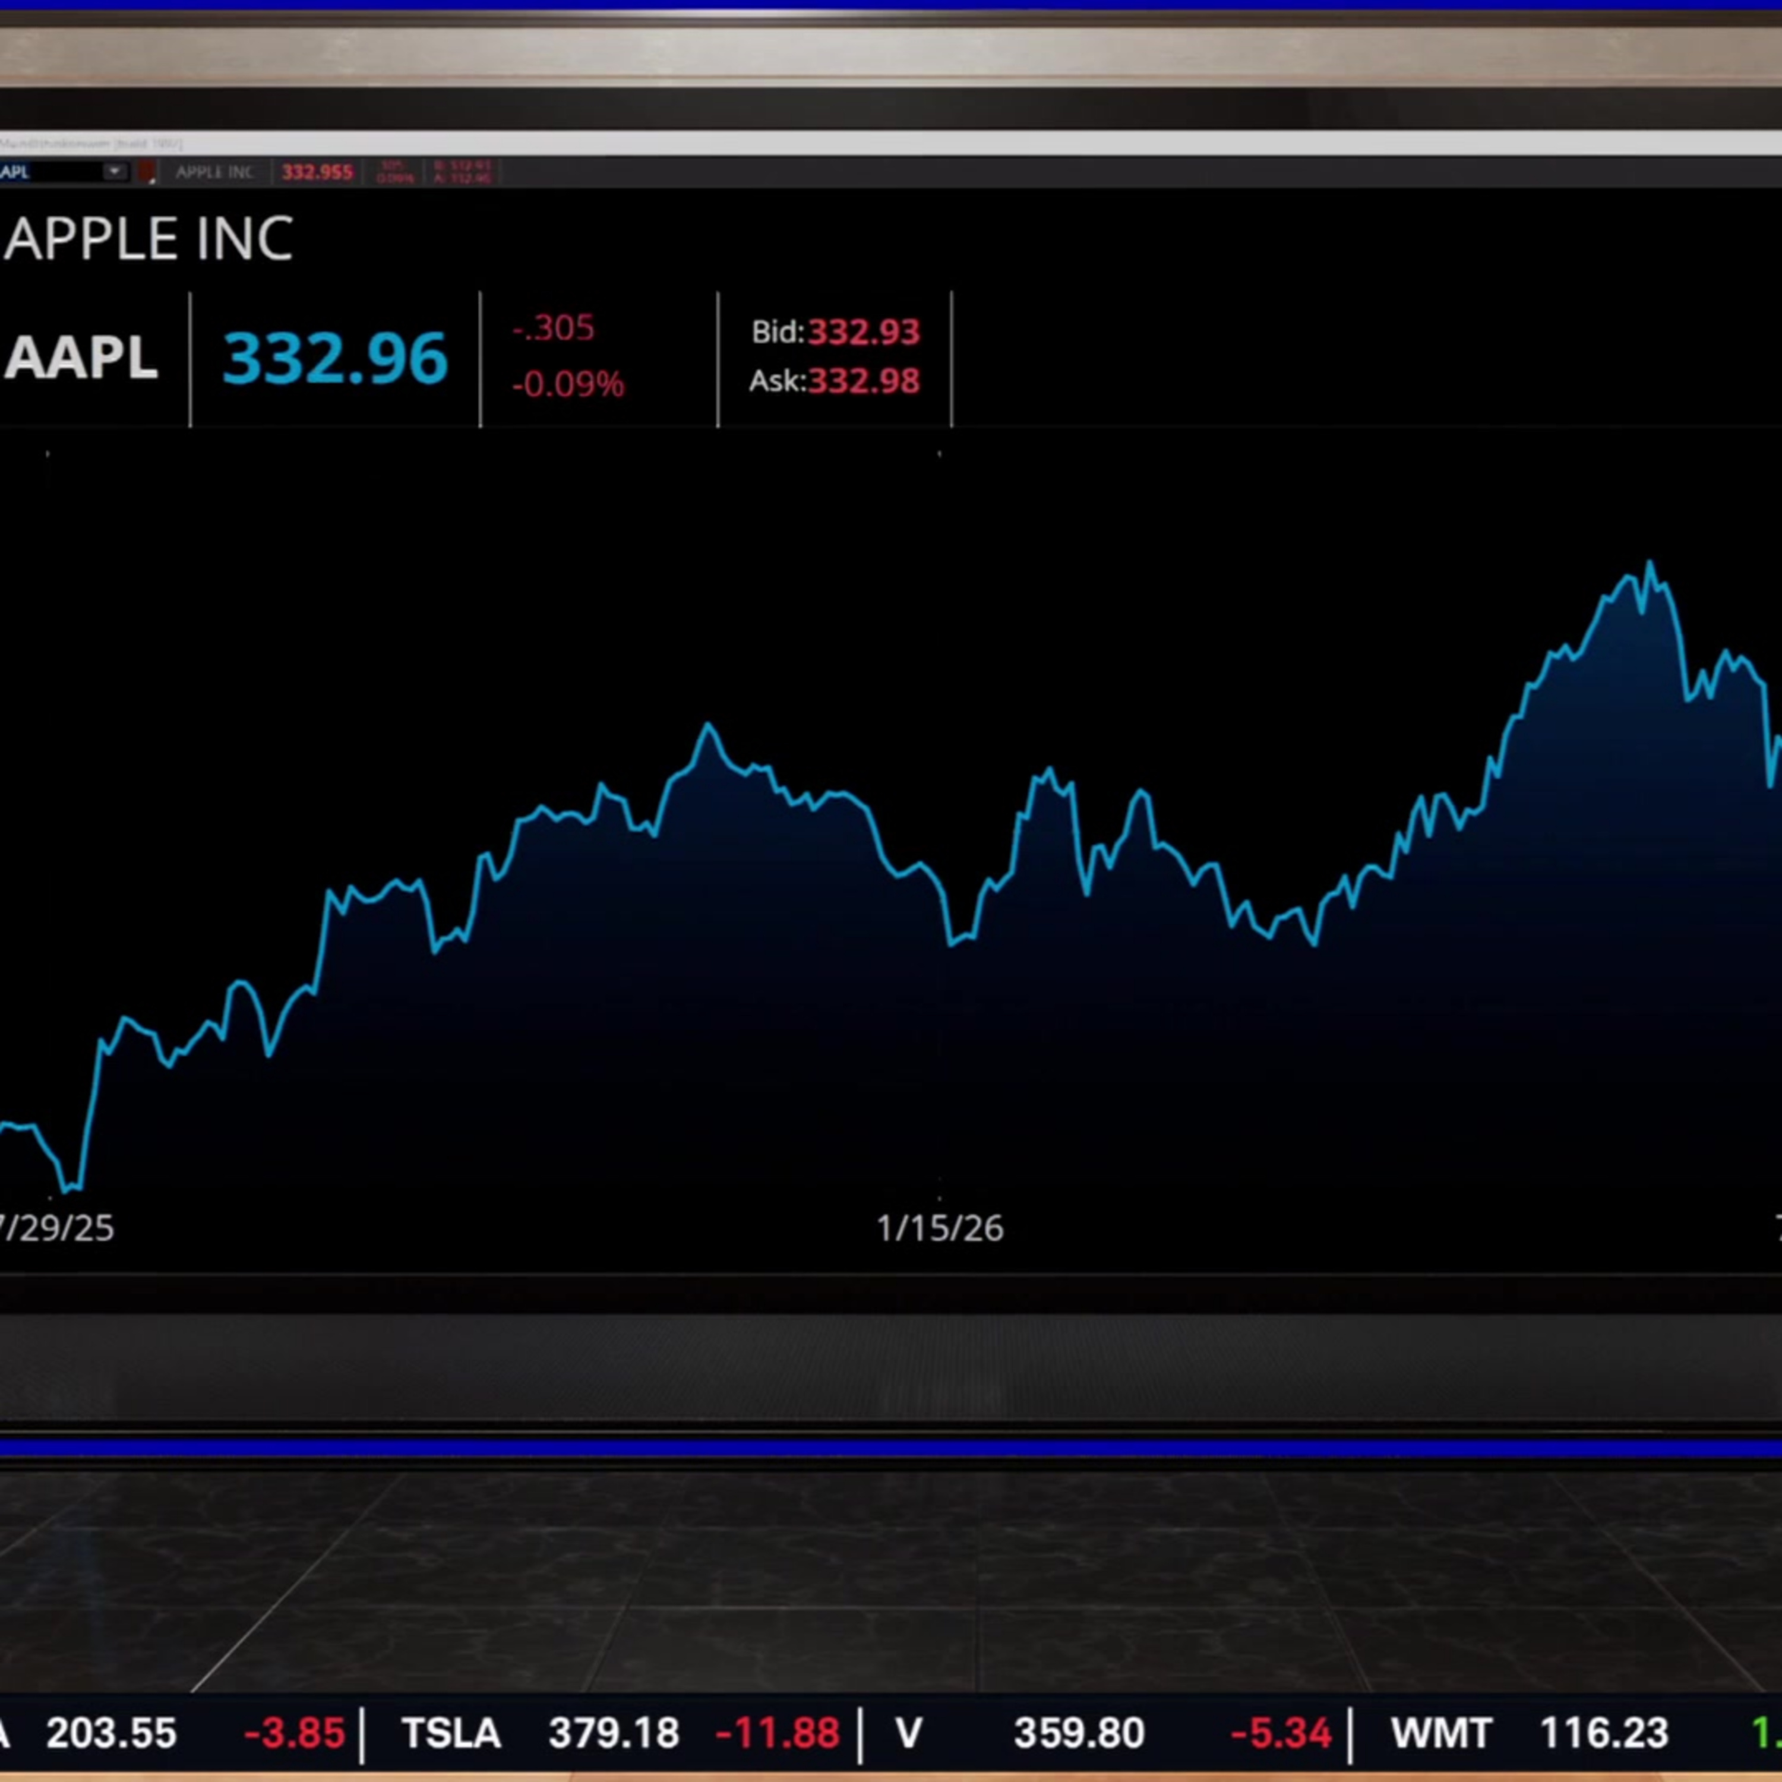Click the Bid:332.93 quote
The width and height of the screenshot is (1782, 1782).
click(835, 332)
